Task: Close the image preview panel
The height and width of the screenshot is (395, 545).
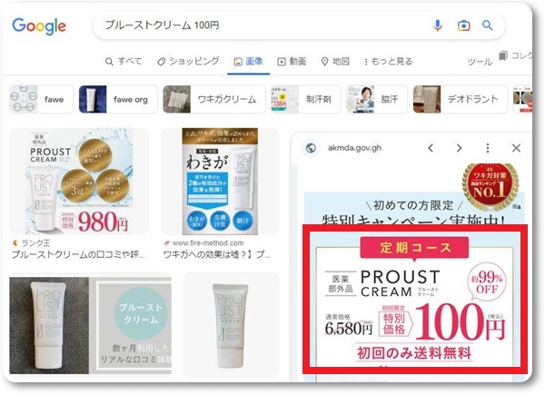Action: [x=516, y=148]
